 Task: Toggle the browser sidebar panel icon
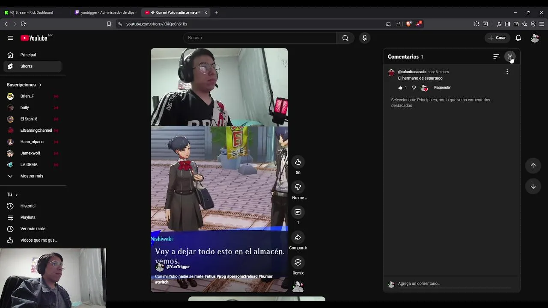[x=507, y=24]
